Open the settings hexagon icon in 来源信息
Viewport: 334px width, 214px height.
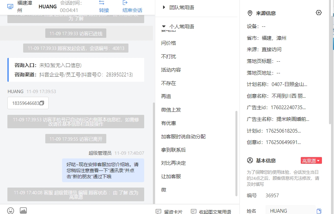319,12
